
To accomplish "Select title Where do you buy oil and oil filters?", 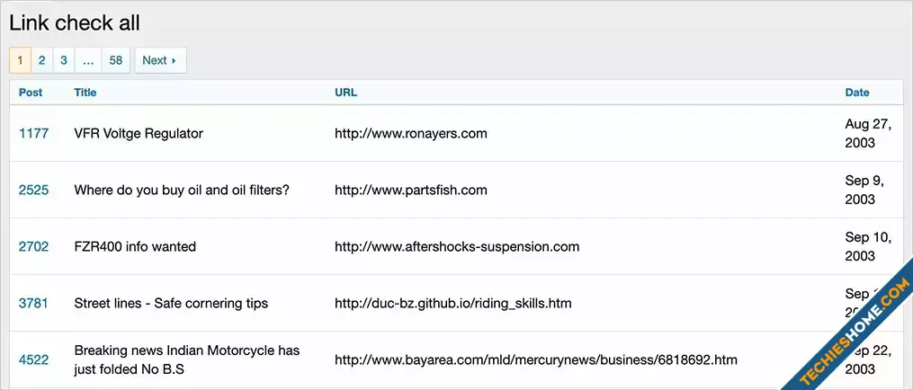I will (182, 190).
